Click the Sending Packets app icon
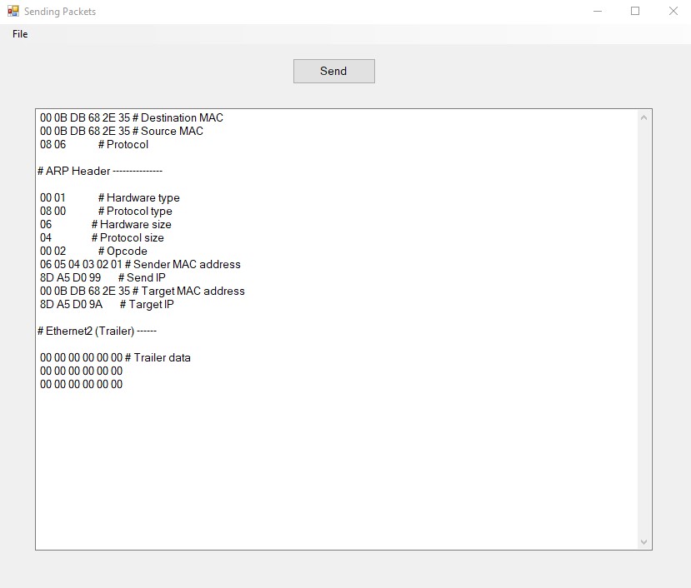Image resolution: width=691 pixels, height=588 pixels. coord(13,11)
